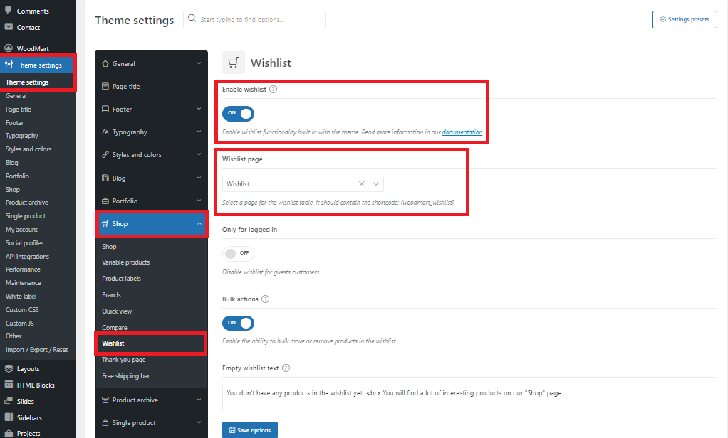This screenshot has width=728, height=438.
Task: Open help tooltip for Empty wishlist text
Action: click(286, 368)
